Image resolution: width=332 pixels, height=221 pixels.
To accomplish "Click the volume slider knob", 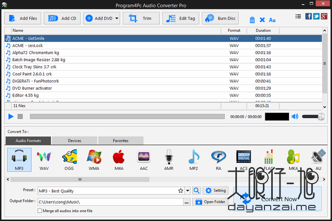I will pos(321,117).
